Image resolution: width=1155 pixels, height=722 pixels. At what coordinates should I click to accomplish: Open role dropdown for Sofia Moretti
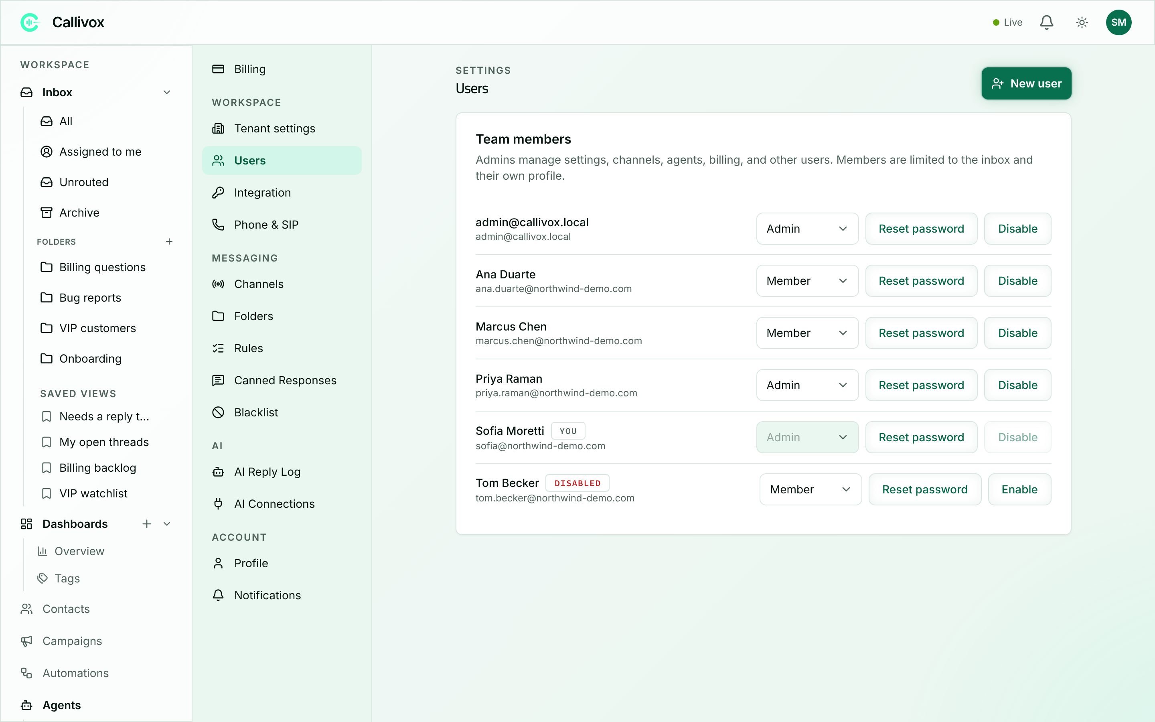(807, 437)
